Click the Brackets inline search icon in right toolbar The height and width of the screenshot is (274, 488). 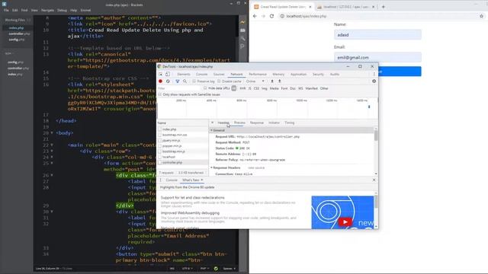click(x=242, y=46)
